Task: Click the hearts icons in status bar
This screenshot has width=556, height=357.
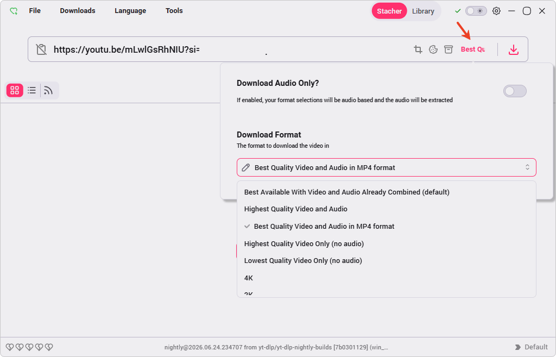Action: (x=29, y=347)
